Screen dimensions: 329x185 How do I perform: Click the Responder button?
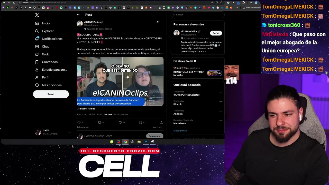click(155, 136)
